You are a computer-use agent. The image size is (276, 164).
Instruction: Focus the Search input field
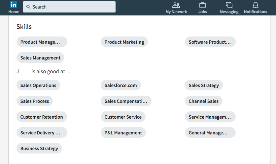click(69, 7)
